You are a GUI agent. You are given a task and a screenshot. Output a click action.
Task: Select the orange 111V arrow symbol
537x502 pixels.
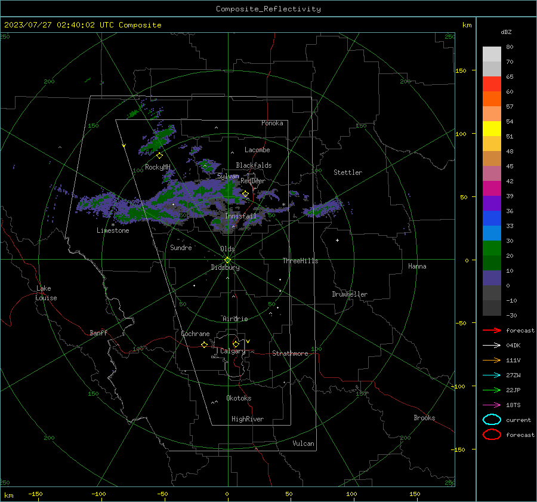coord(492,360)
